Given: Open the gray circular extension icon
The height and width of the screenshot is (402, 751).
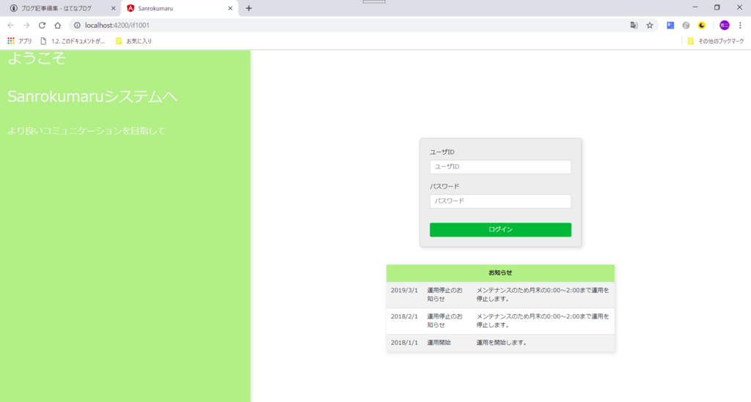Looking at the screenshot, I should [x=686, y=26].
